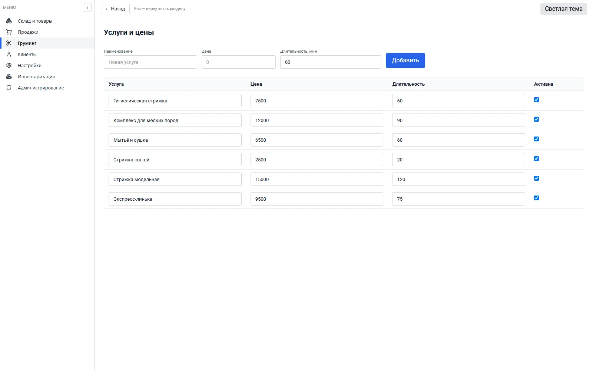Open the Склад и товары section
Image resolution: width=593 pixels, height=371 pixels.
pyautogui.click(x=47, y=21)
